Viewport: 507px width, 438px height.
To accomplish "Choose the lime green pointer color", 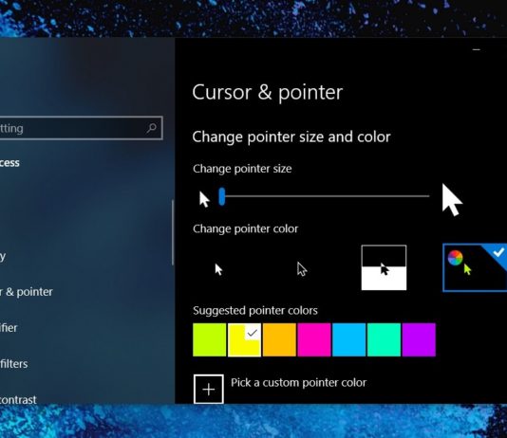I will 210,340.
